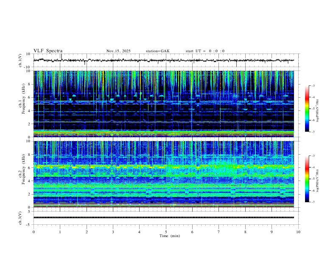Click the ch.3 thick black signal band

164,218
